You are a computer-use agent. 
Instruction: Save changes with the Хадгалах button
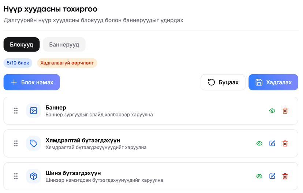pos(273,82)
